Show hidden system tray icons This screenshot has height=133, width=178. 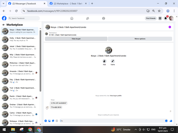click(x=136, y=129)
